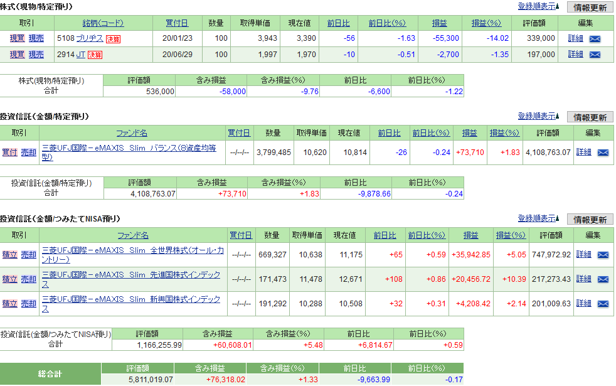Click 現買 link for ブリヂストン
Image resolution: width=616 pixels, height=386 pixels.
[18, 38]
